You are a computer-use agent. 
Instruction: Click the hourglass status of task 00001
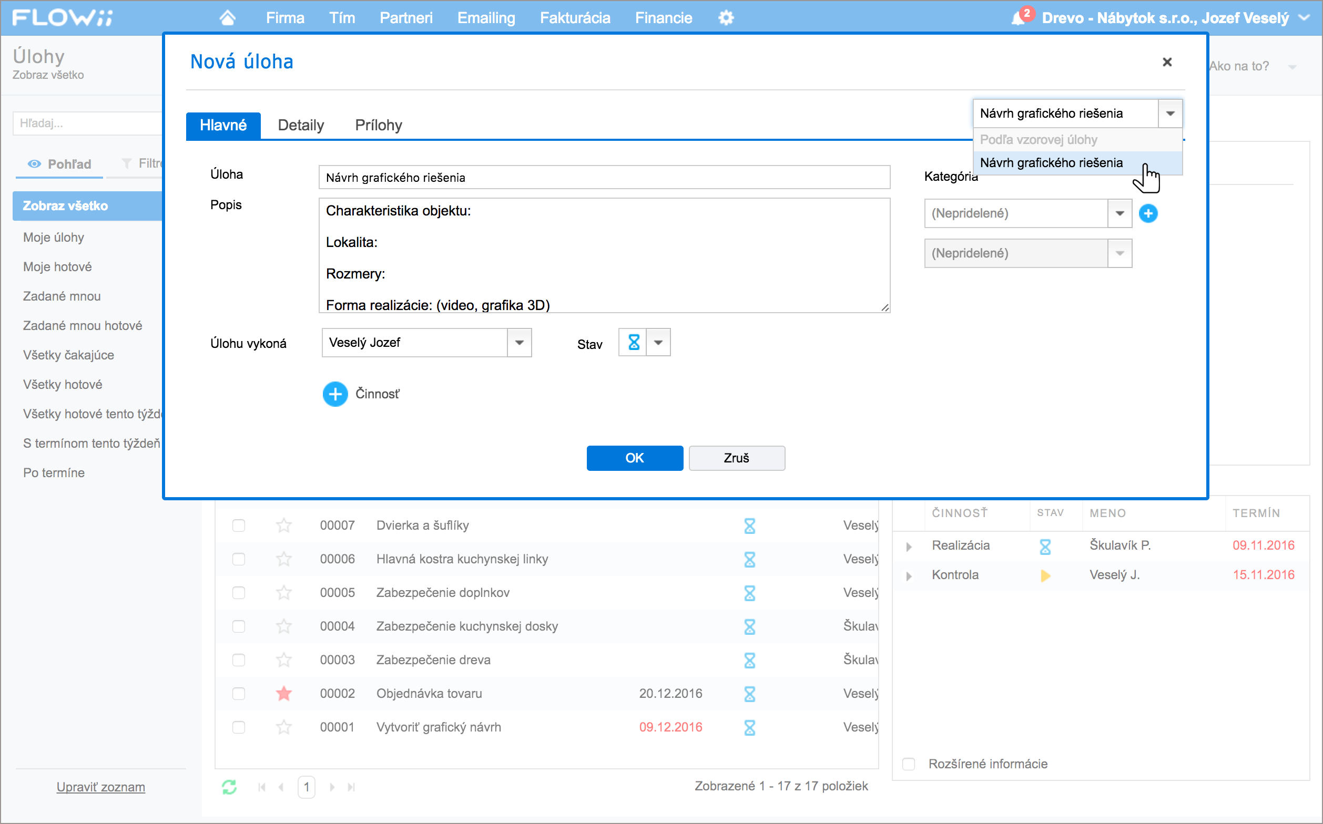(x=749, y=727)
